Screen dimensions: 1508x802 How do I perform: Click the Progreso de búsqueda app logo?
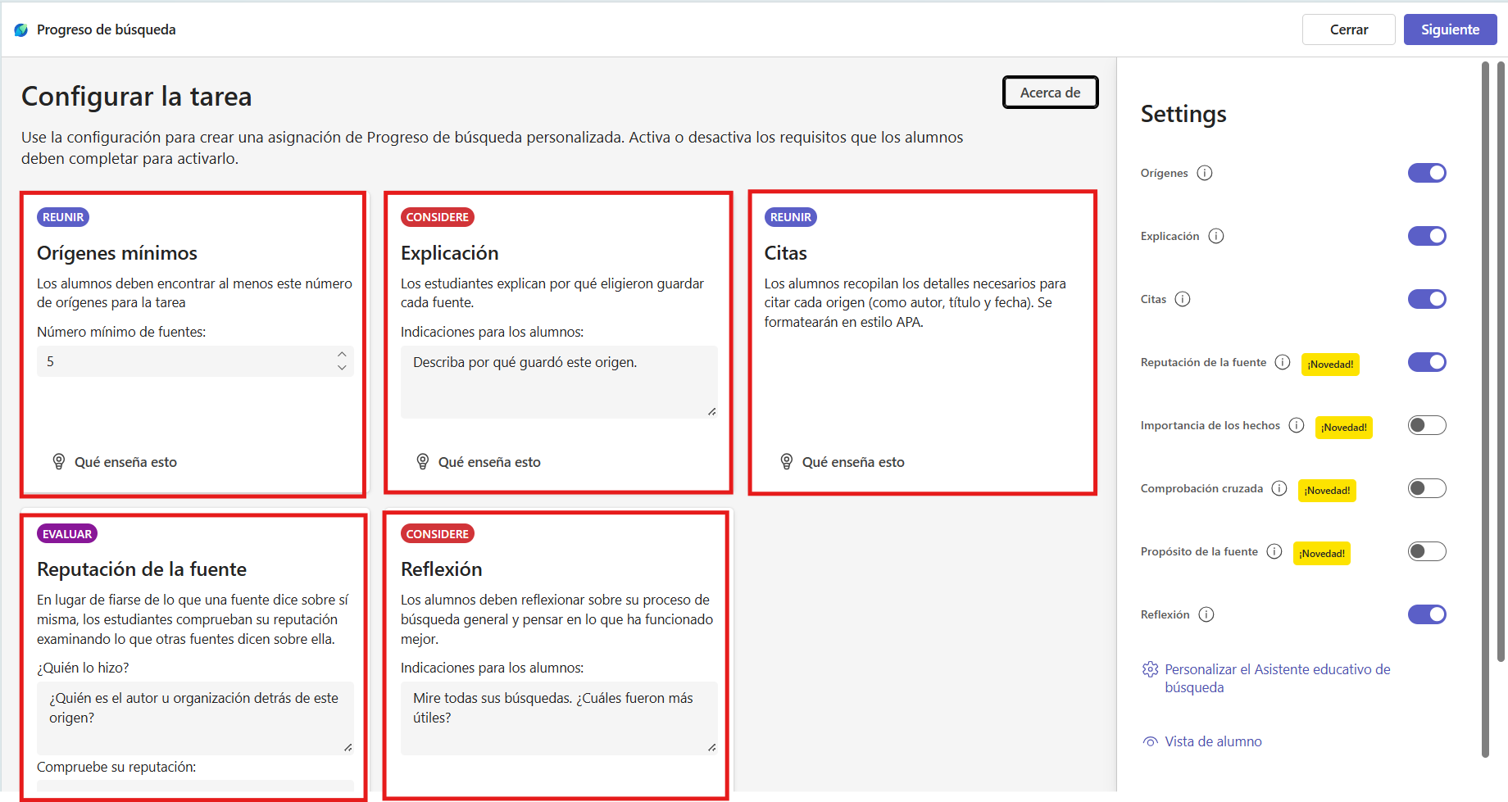click(21, 29)
